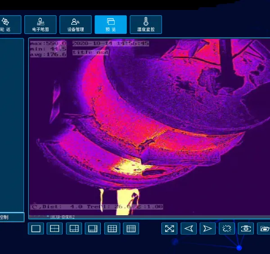The image size is (270, 254).
Task: Click the avg:176.6 temperature readout
Action: (x=48, y=55)
